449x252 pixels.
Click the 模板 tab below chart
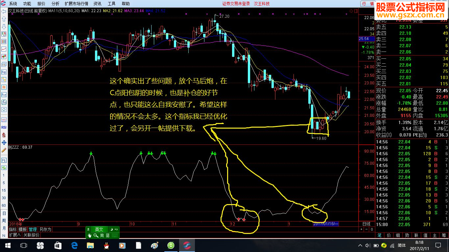click(22, 229)
